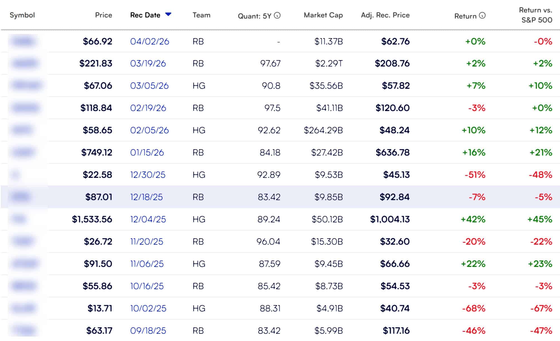This screenshot has height=341, width=560.
Task: Click the Rec Date column header text
Action: (x=145, y=15)
